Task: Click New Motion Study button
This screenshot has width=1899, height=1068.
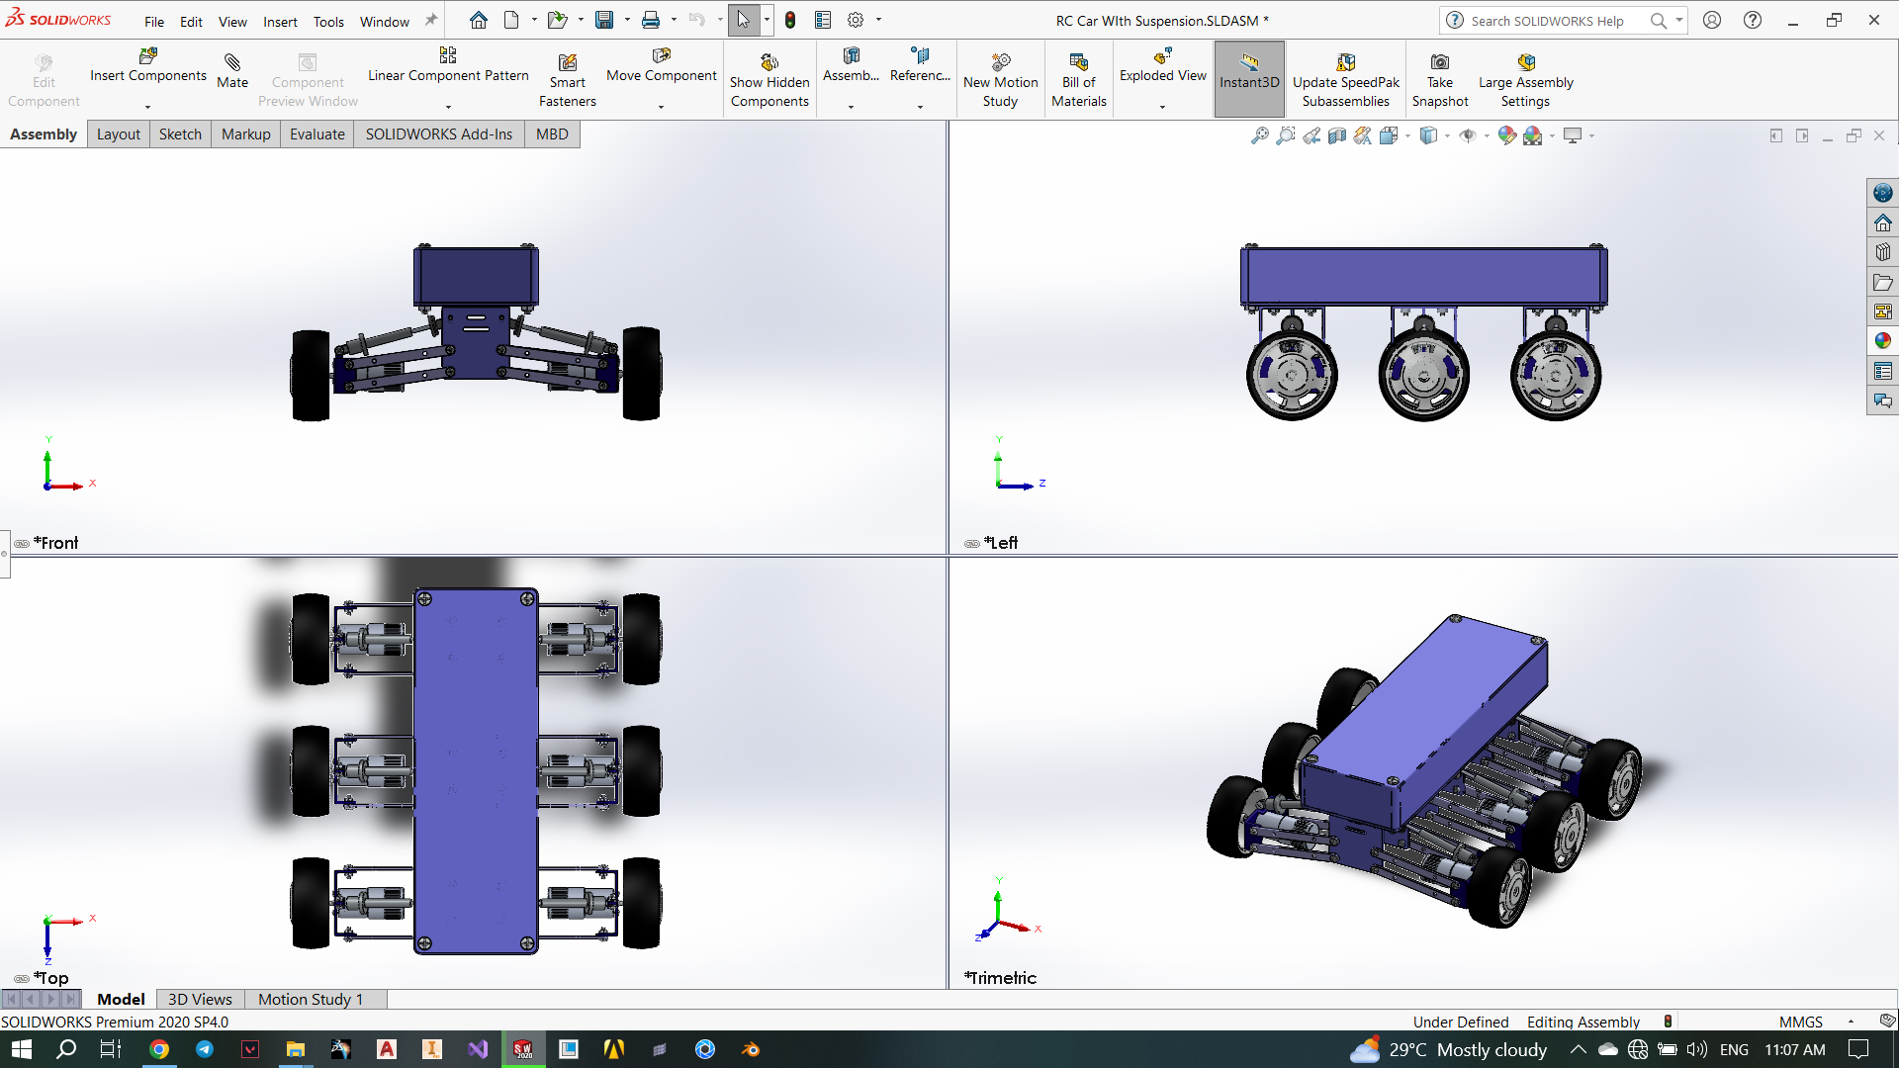Action: 1000,79
